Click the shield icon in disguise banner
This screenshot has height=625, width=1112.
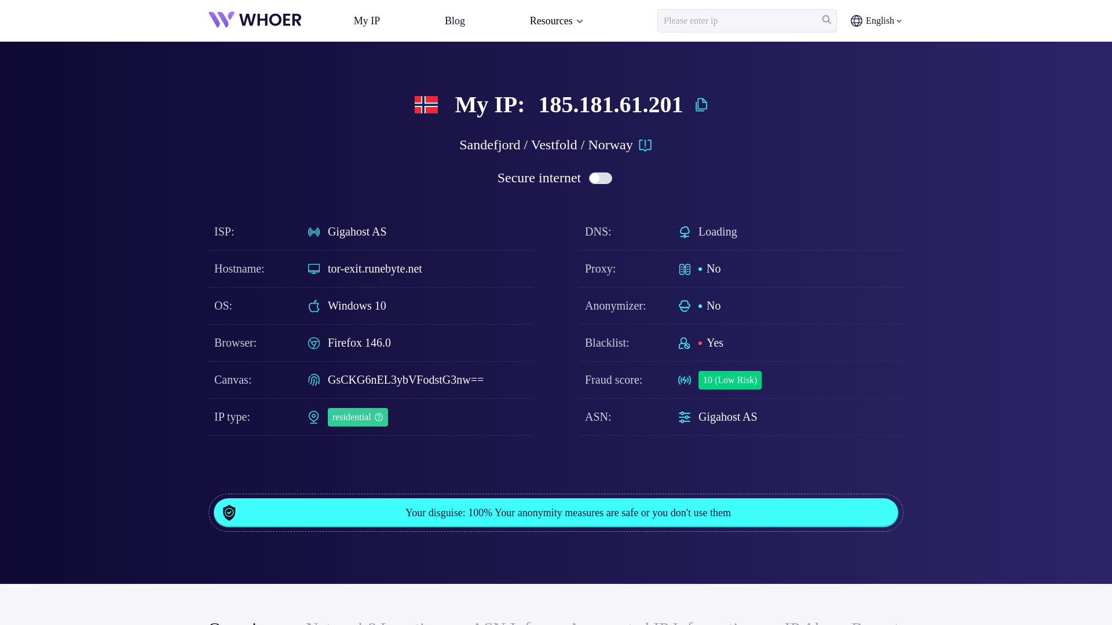(229, 513)
